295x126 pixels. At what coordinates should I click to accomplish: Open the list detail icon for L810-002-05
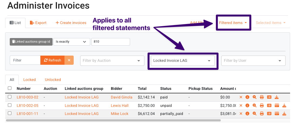pyautogui.click(x=269, y=105)
